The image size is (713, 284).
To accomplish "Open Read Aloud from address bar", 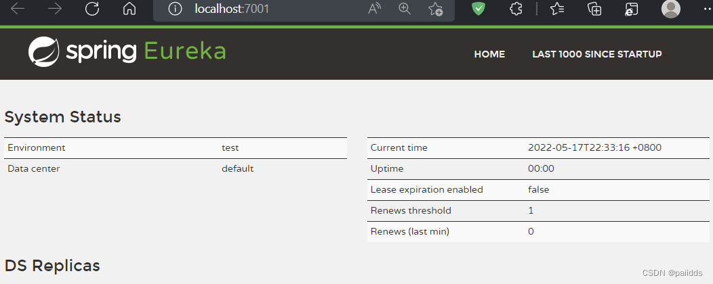I will (374, 9).
